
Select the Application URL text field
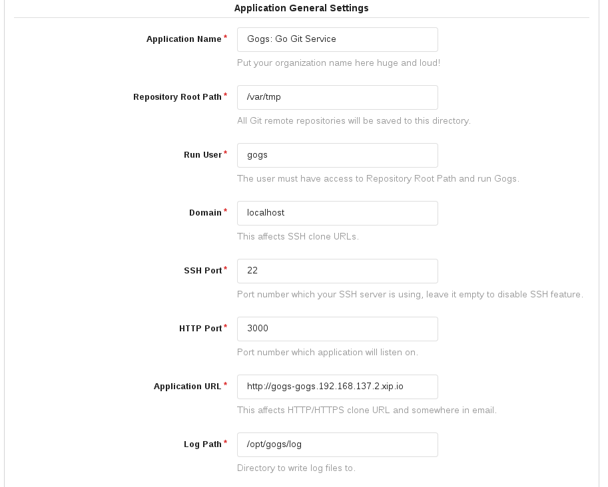pos(337,387)
